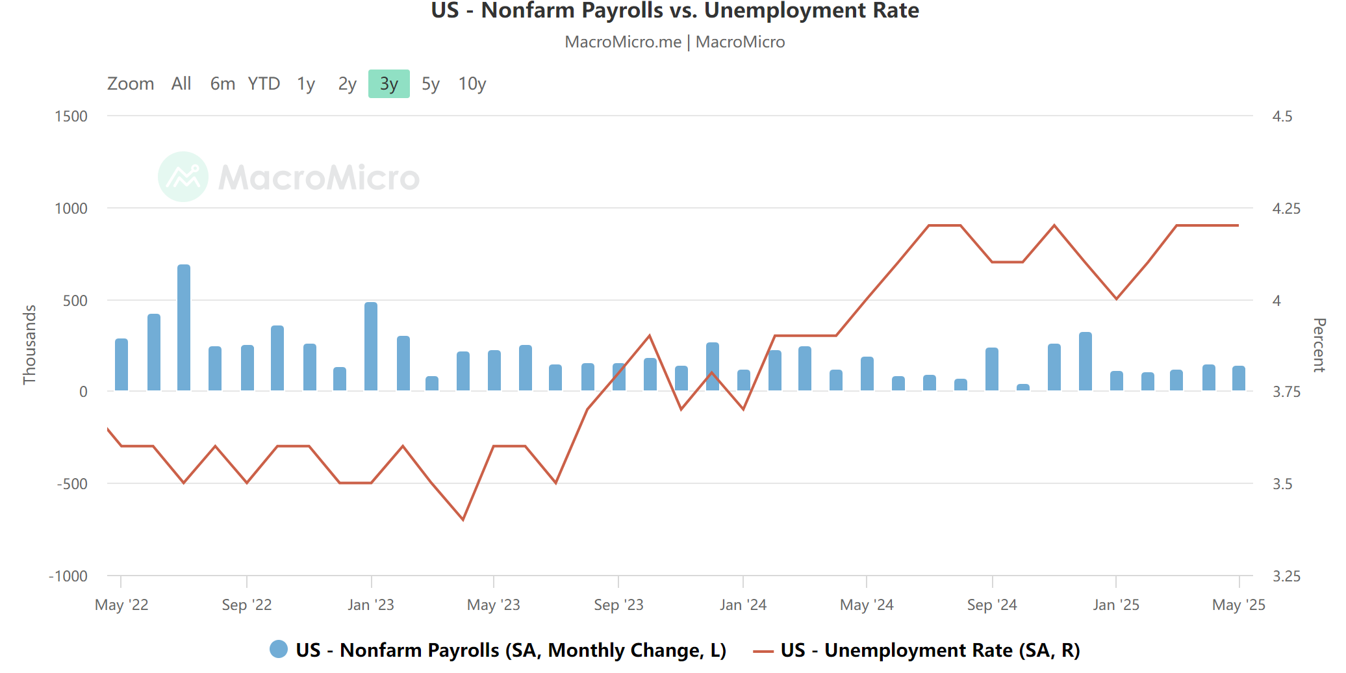The width and height of the screenshot is (1346, 673).
Task: Click the May '25 x-axis label
Action: [x=1238, y=605]
